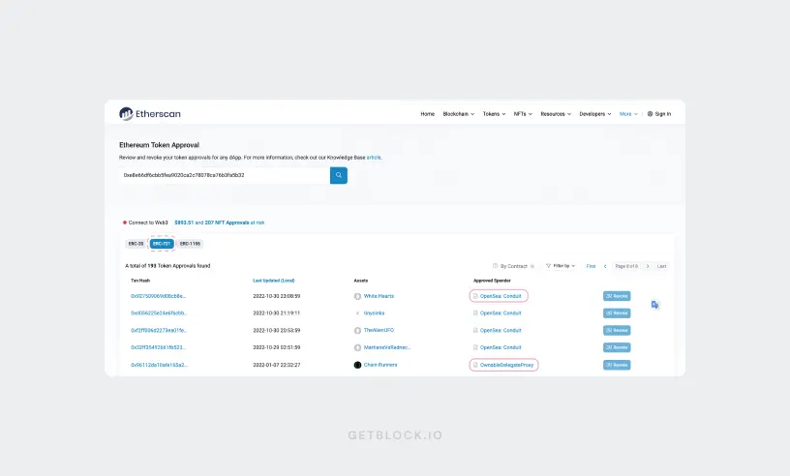Expand the Developers menu
The image size is (790, 476).
coord(595,114)
